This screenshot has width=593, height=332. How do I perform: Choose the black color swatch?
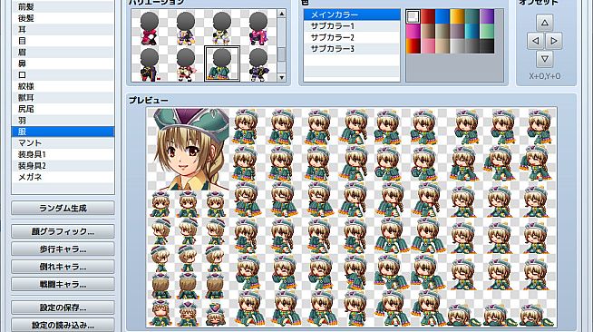487,46
